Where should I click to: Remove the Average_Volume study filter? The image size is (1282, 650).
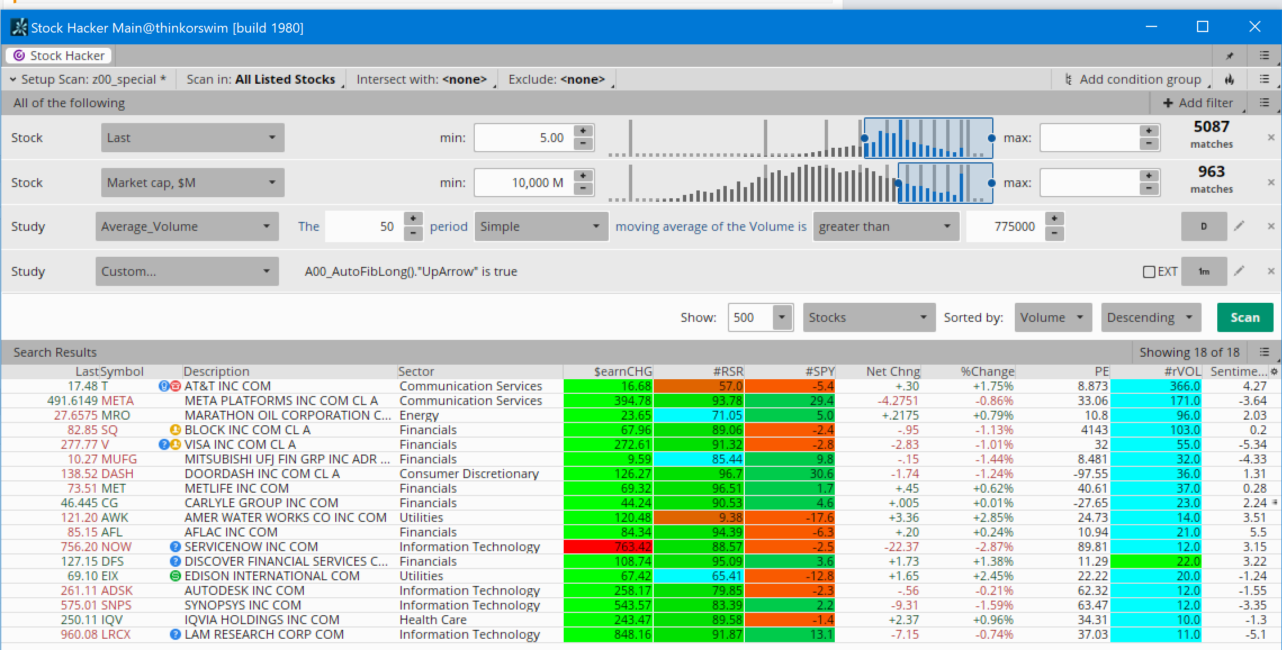click(x=1271, y=226)
